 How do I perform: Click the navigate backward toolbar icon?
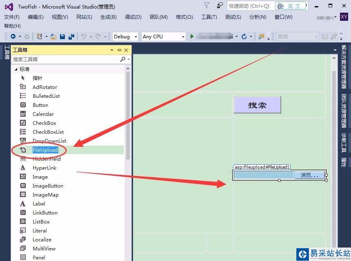[13, 36]
